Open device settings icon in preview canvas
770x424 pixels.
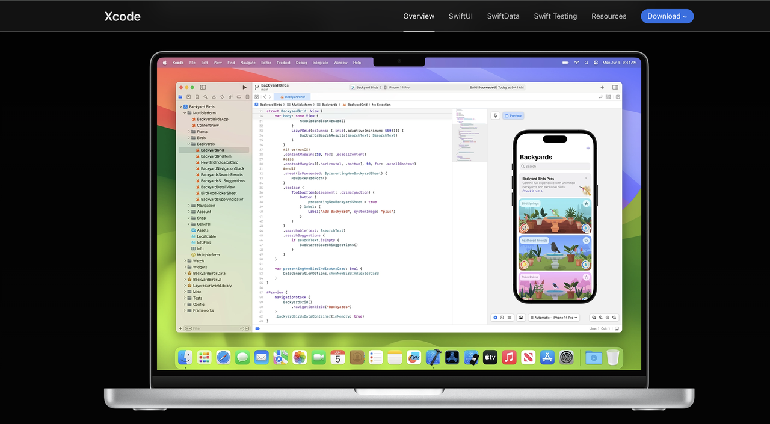pyautogui.click(x=521, y=318)
